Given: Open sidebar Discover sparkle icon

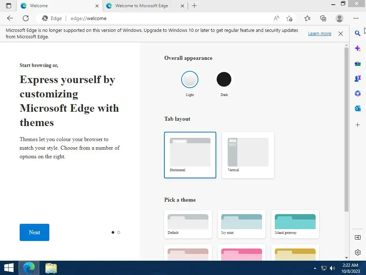Looking at the screenshot, I should tap(357, 48).
